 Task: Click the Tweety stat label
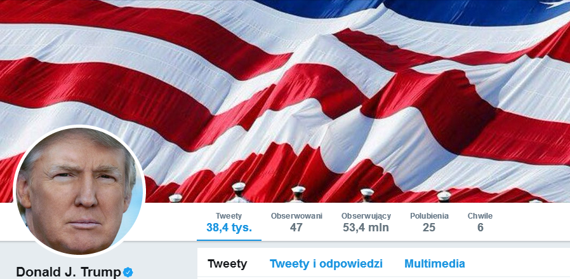[229, 216]
